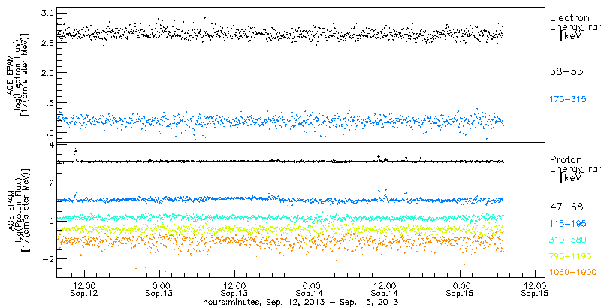
Task: Click the hours:minutes date range axis title
Action: click(x=301, y=303)
